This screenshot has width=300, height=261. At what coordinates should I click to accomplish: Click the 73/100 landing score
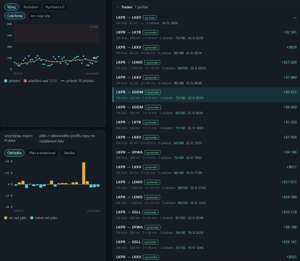pos(180,38)
